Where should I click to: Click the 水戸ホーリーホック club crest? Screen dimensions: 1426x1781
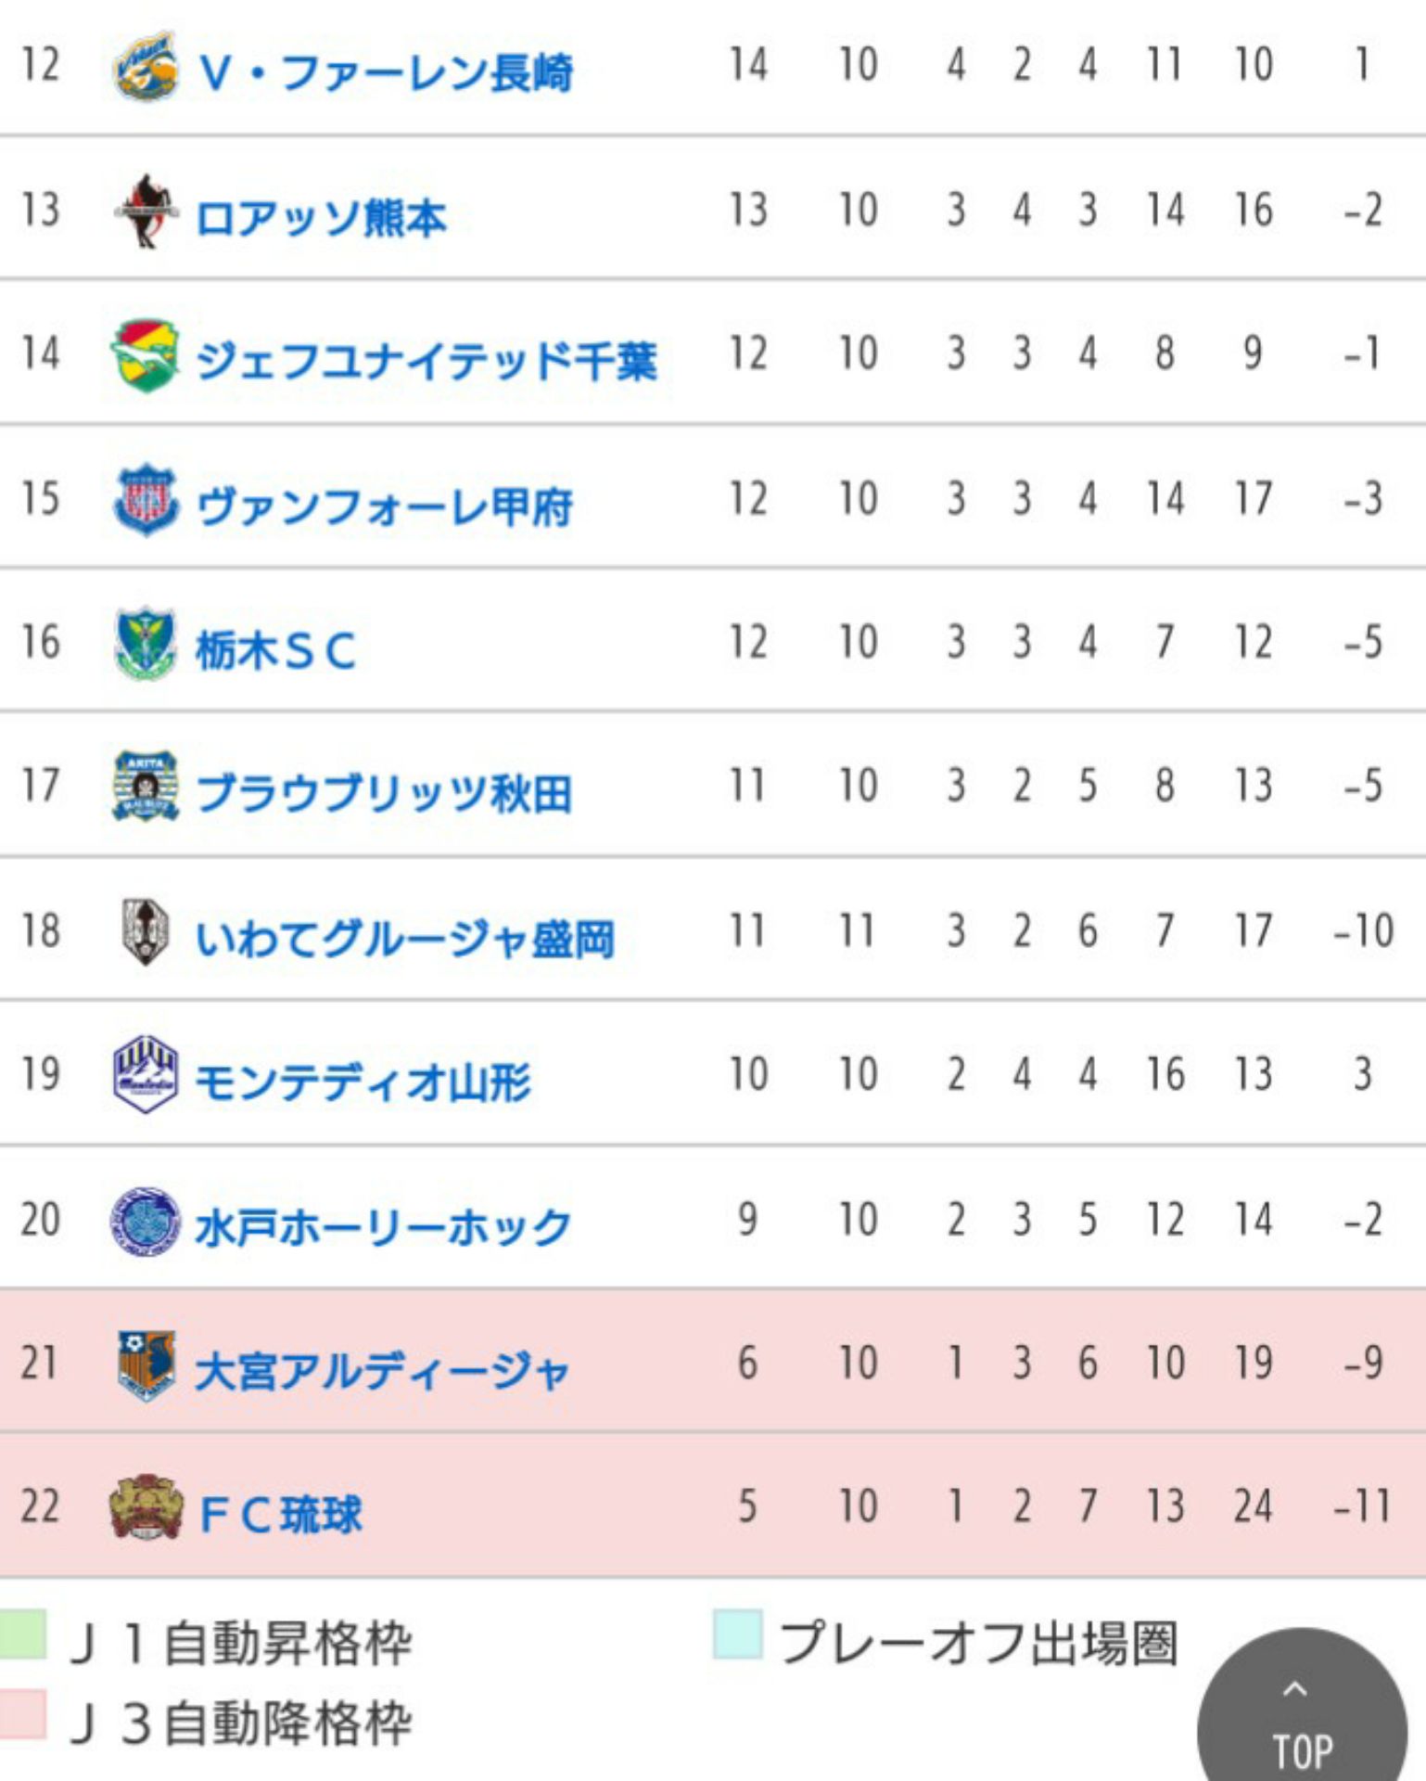pyautogui.click(x=146, y=1221)
